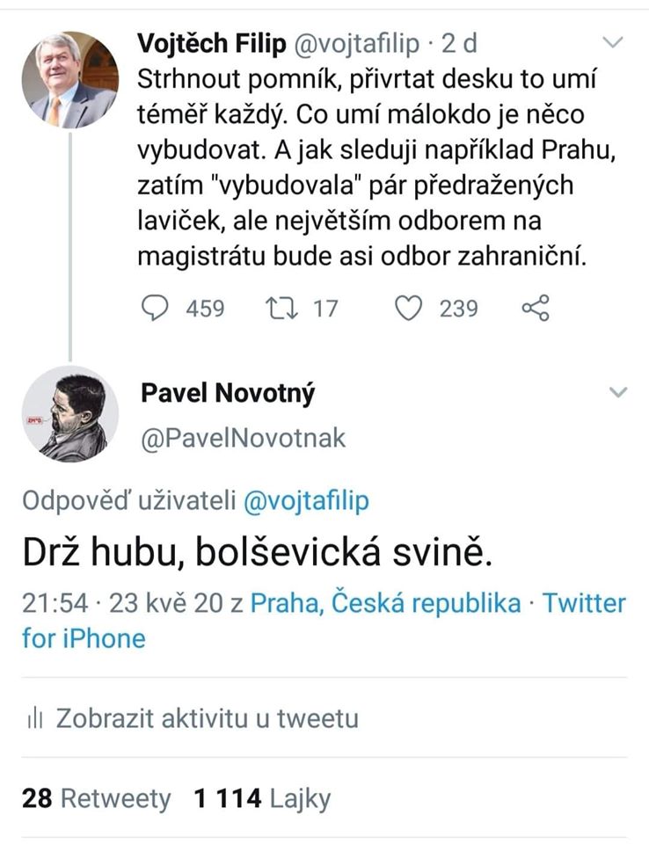Image resolution: width=649 pixels, height=844 pixels.
Task: View the 28 Retweety list
Action: pos(97,798)
